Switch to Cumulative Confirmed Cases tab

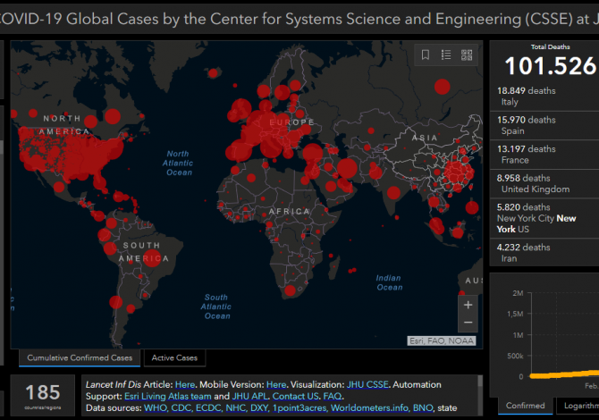coord(80,358)
